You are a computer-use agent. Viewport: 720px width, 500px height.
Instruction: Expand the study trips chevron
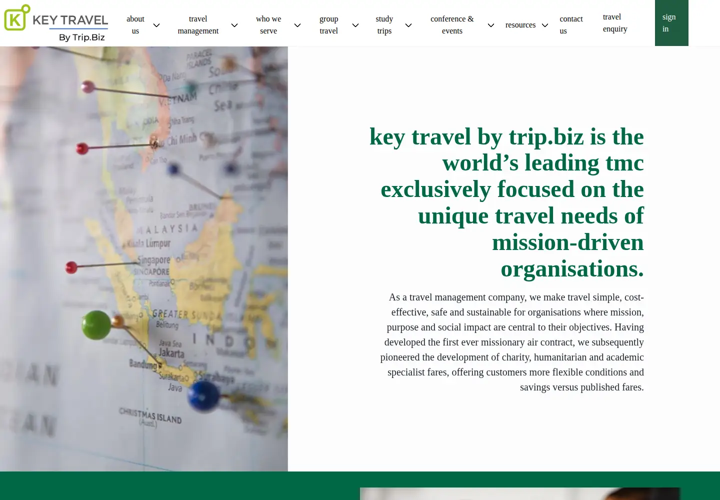(408, 25)
